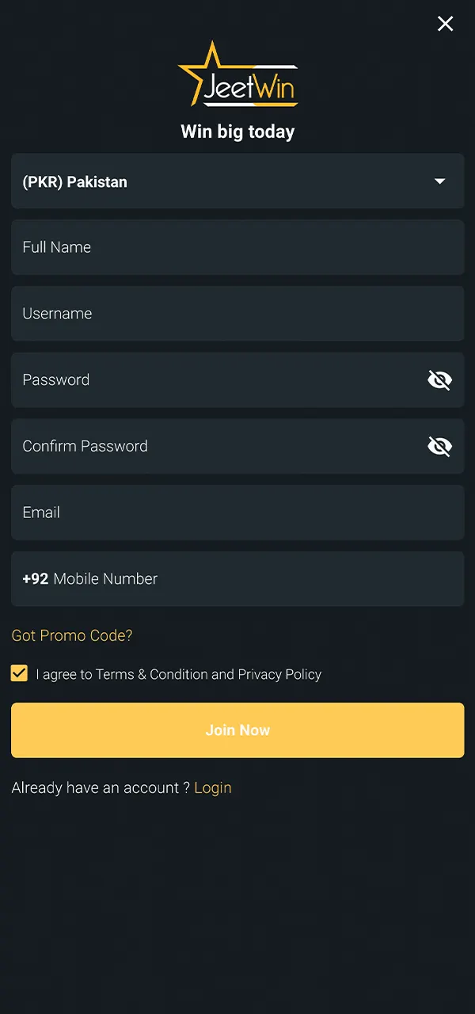This screenshot has width=475, height=1014.
Task: Open the Privacy Policy text
Action: (x=279, y=674)
